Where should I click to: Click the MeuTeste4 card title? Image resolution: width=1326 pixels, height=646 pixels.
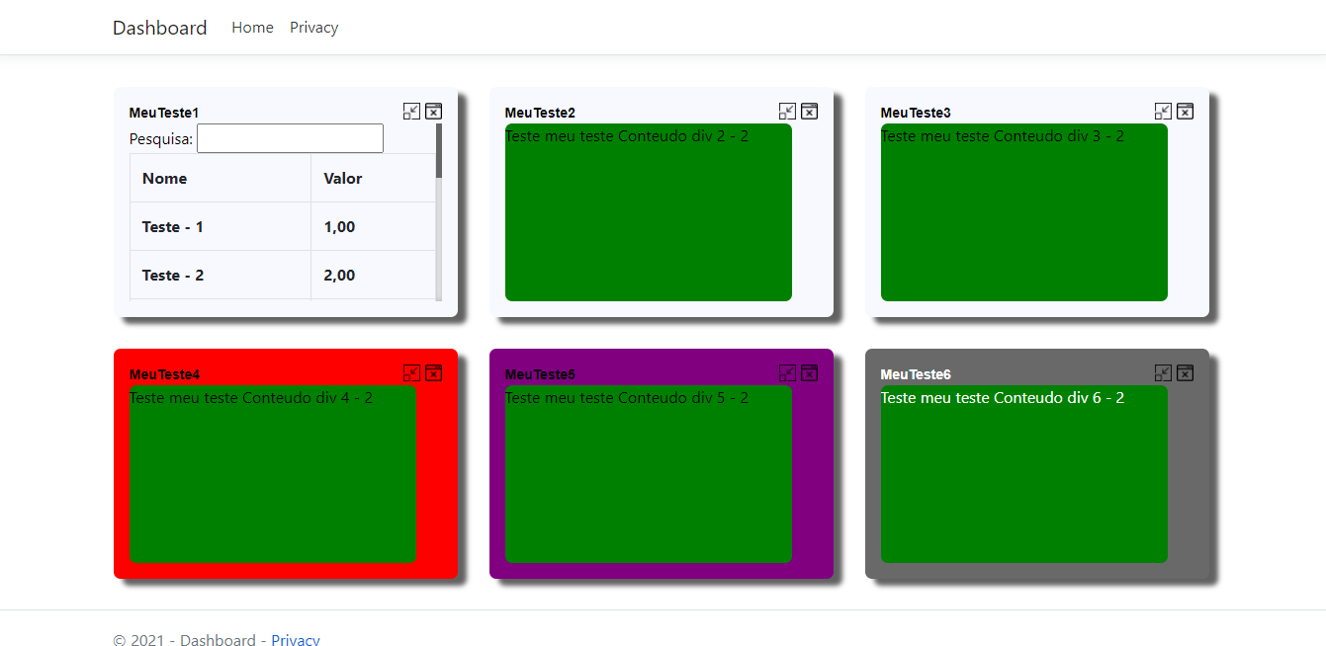(164, 374)
